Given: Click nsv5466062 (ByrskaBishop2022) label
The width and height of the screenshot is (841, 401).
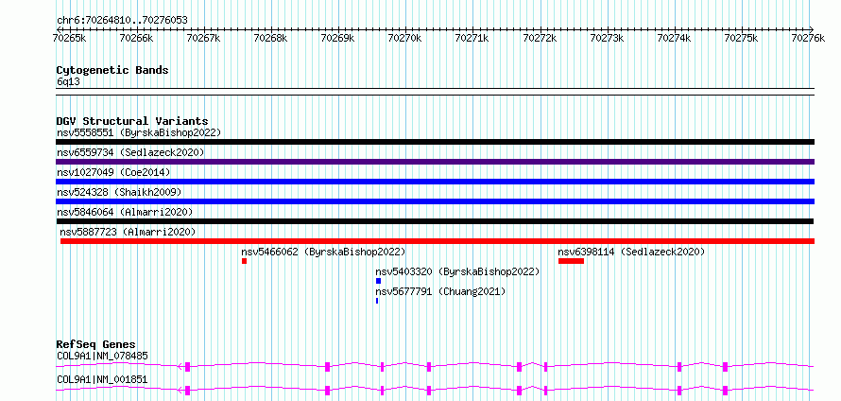Looking at the screenshot, I should tap(323, 252).
